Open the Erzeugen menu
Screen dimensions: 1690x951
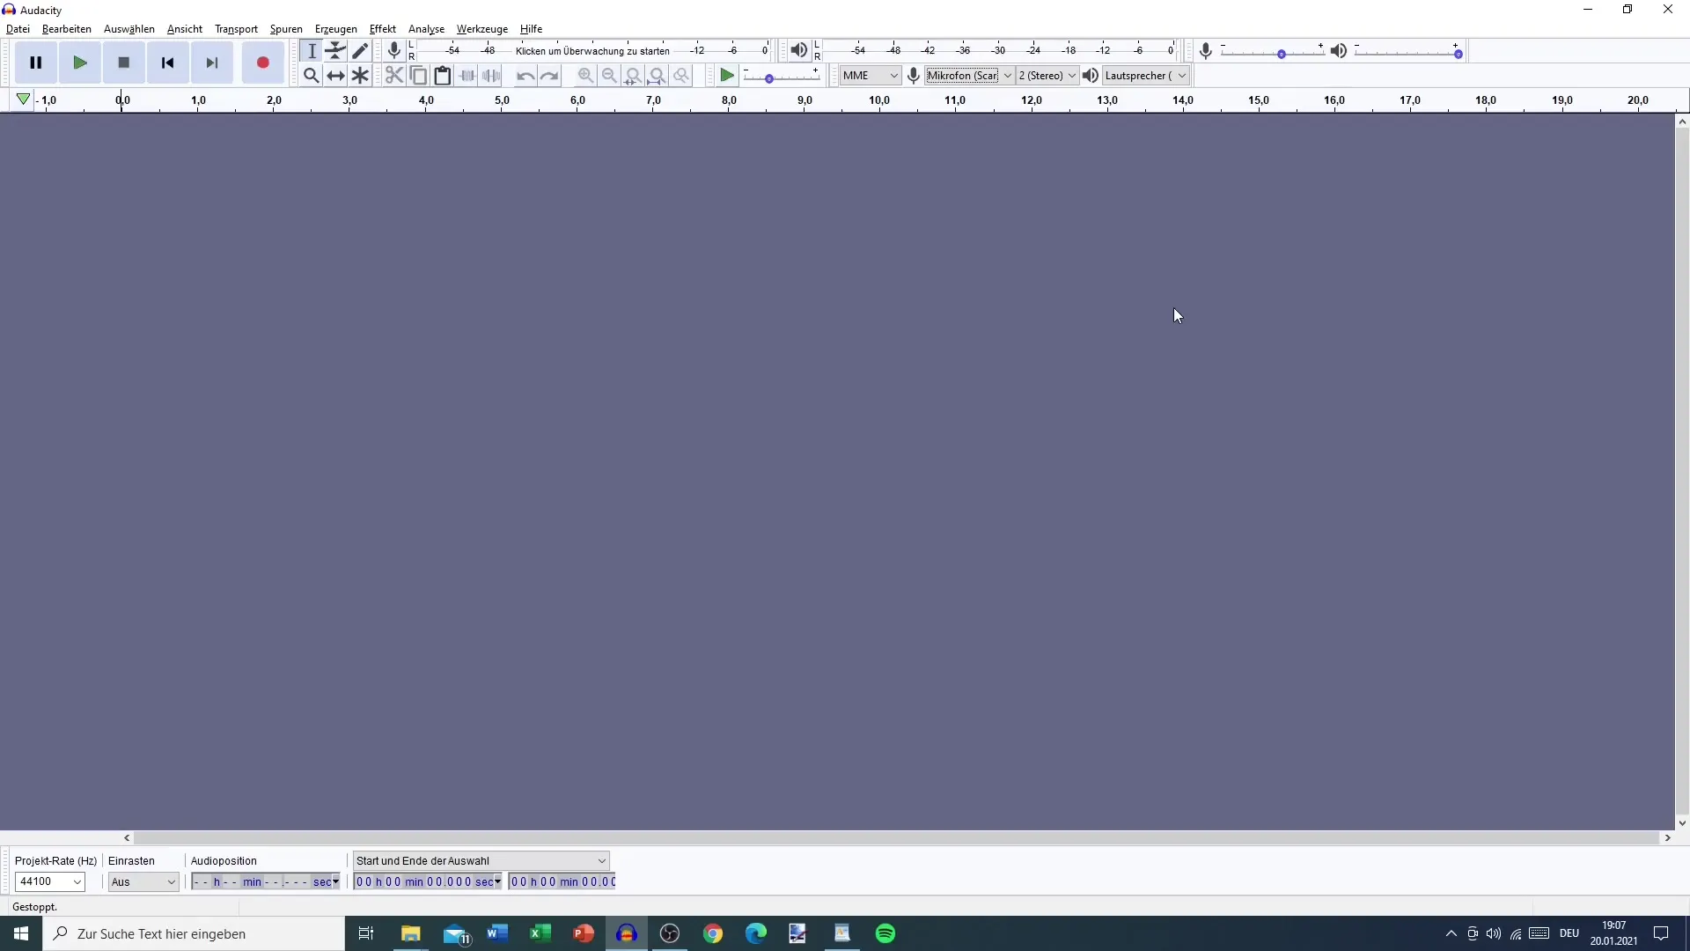pyautogui.click(x=336, y=29)
